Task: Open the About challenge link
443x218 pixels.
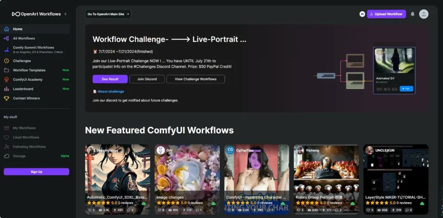Action: 111,91
